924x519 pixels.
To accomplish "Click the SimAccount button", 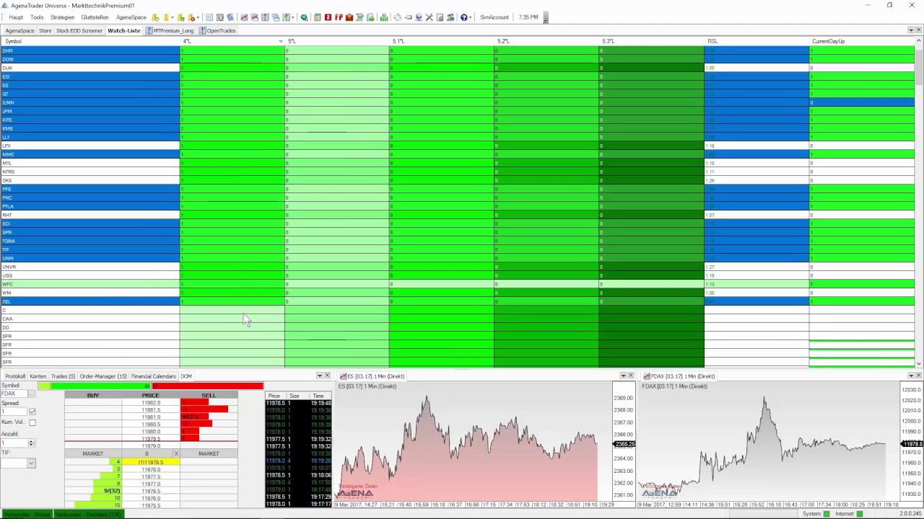I will 494,17.
